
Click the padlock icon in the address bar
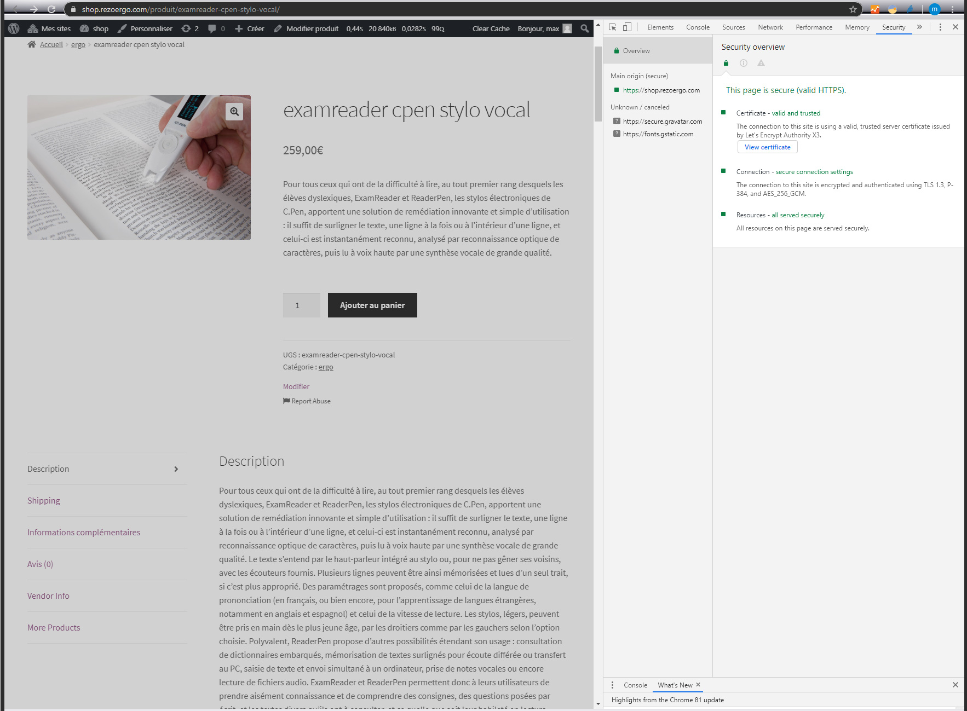(73, 9)
